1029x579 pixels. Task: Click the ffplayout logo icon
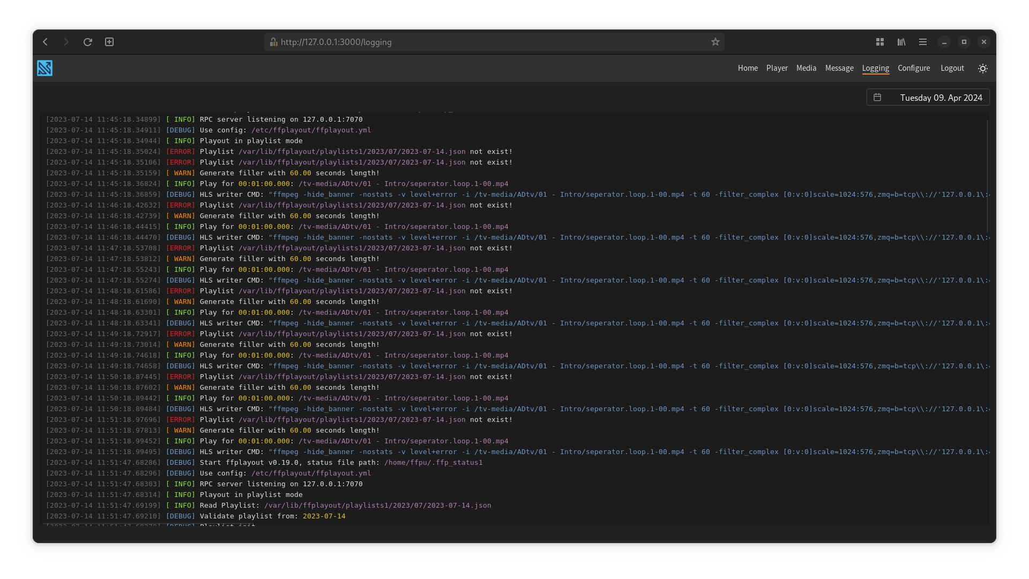pos(44,68)
